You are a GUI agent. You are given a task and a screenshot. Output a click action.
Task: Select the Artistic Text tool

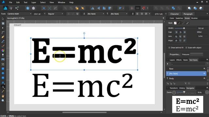[x=3, y=87]
